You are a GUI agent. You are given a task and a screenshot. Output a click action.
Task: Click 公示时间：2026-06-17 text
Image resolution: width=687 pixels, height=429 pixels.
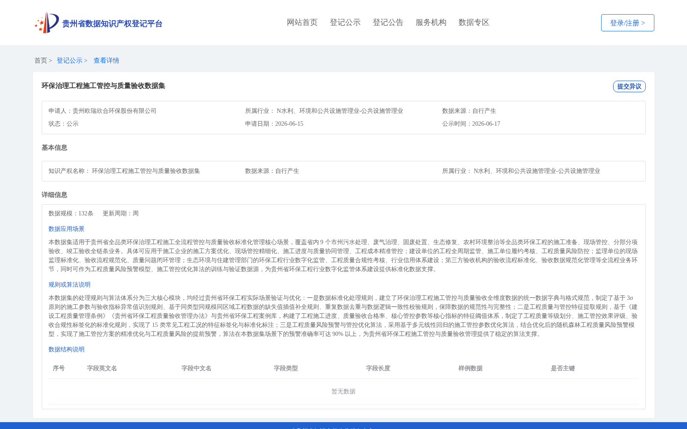tap(471, 124)
